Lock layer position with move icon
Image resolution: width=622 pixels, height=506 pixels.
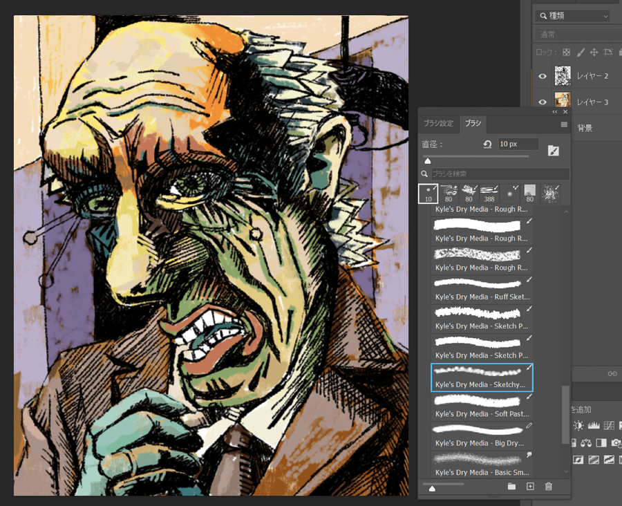(594, 53)
